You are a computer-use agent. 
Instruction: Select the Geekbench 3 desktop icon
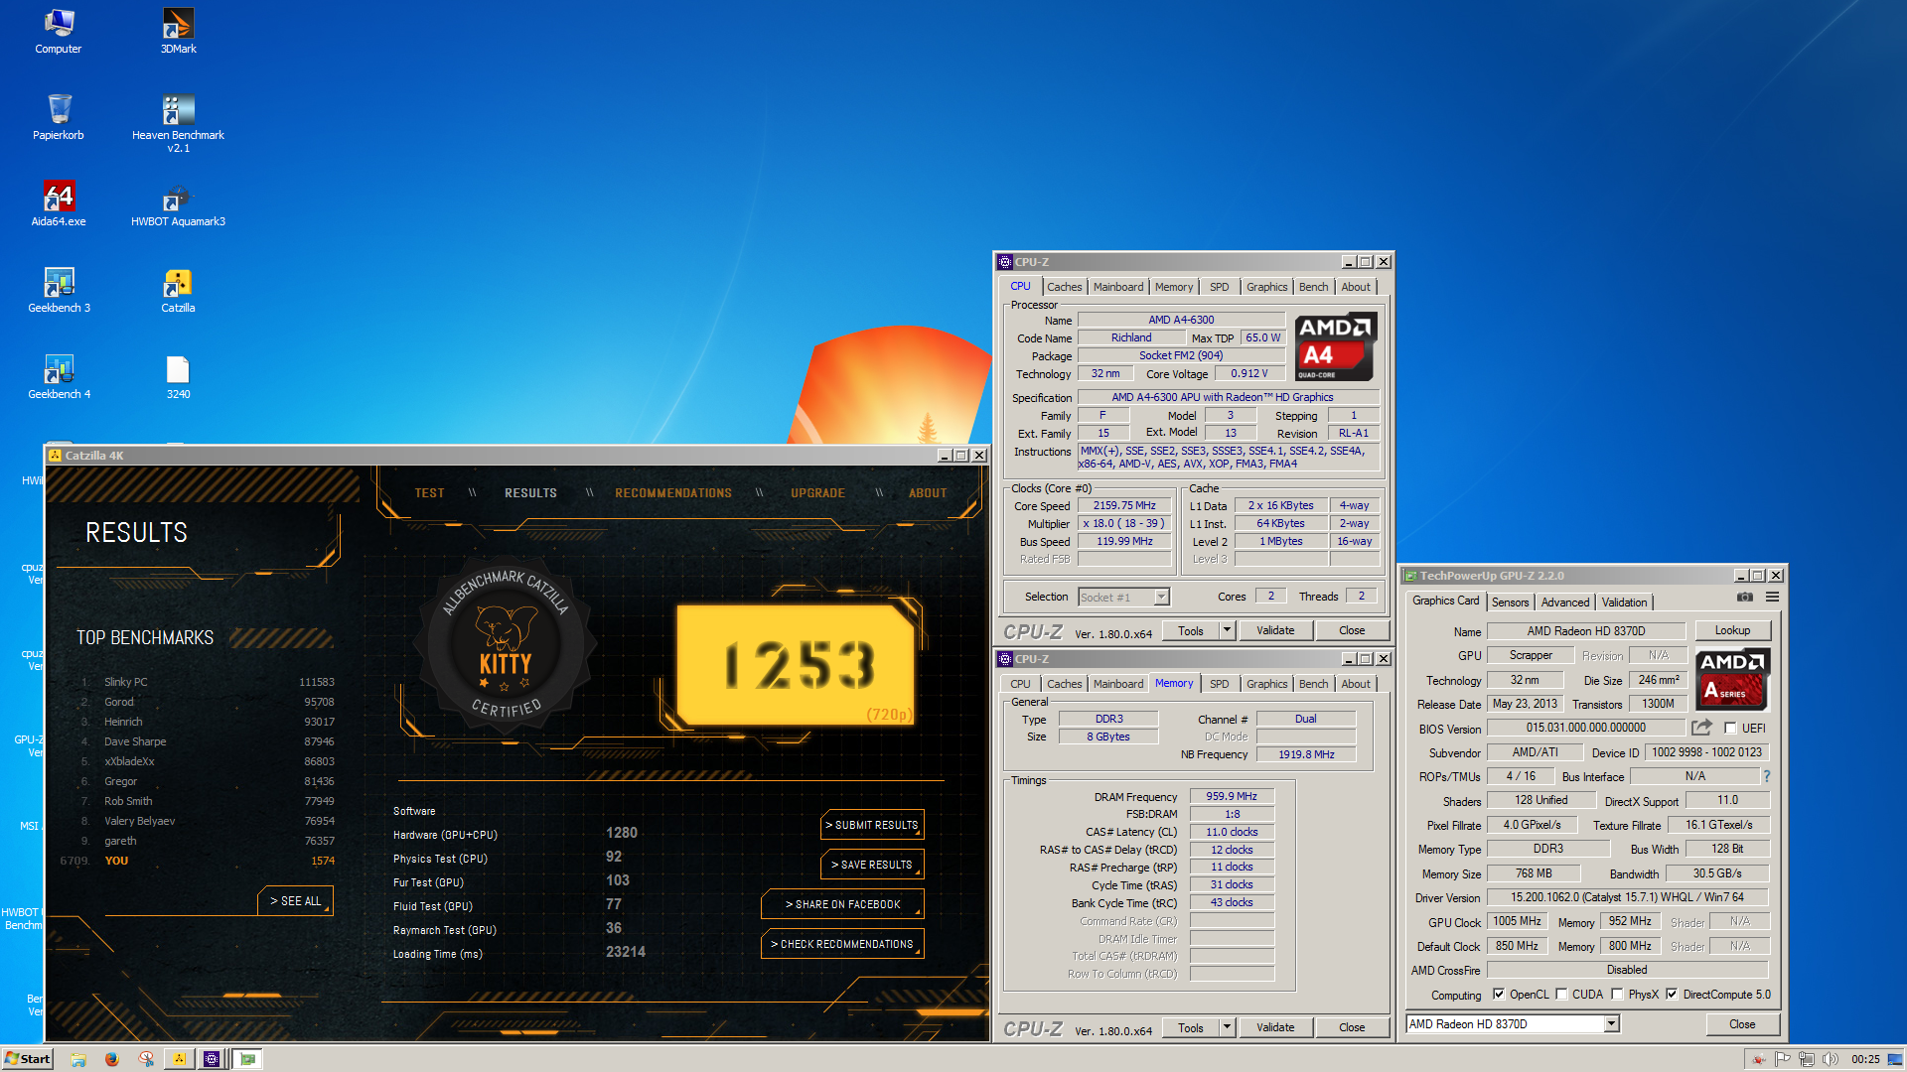click(x=59, y=290)
